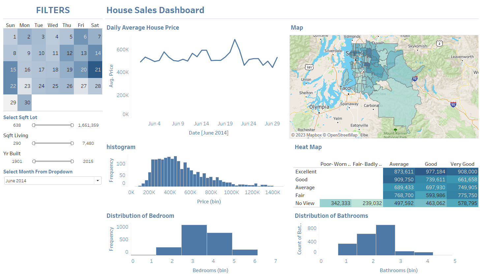
Task: Click the June 2014 month selection field
Action: click(49, 181)
